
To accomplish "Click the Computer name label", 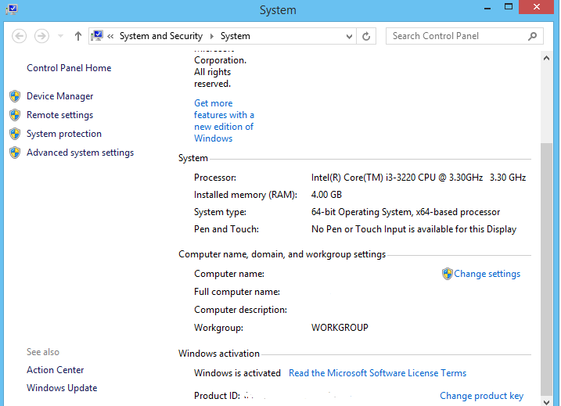I will 229,274.
